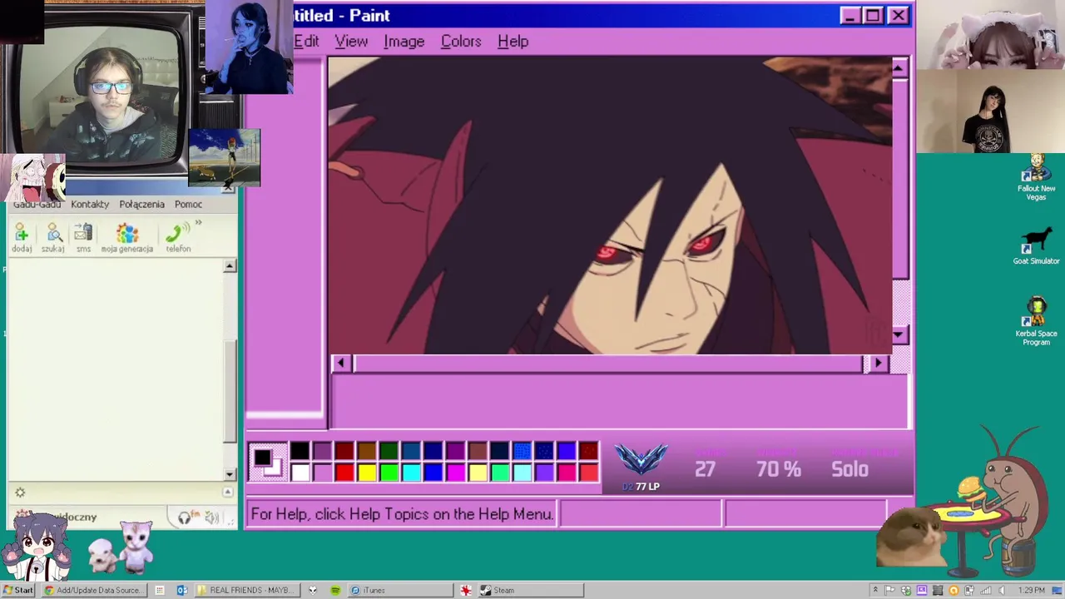Open the Edit menu in Paint
Image resolution: width=1065 pixels, height=599 pixels.
(306, 41)
